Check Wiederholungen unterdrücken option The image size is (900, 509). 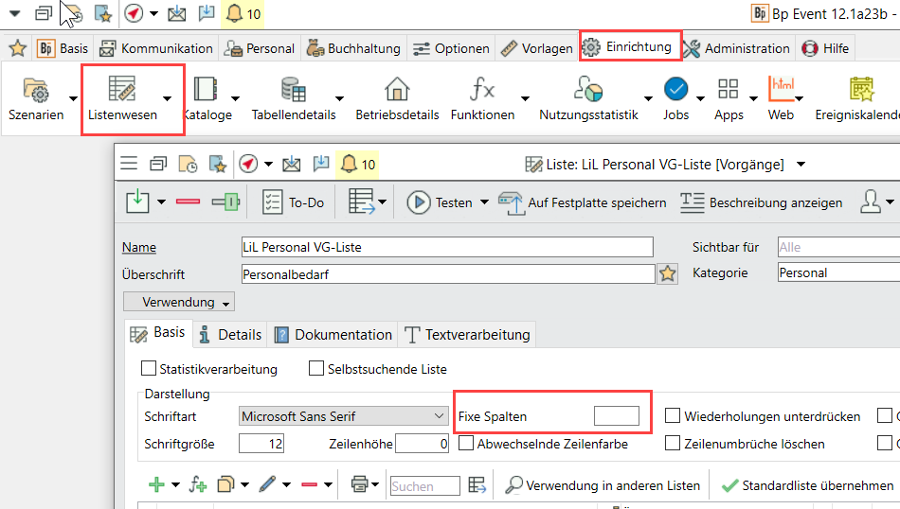673,416
